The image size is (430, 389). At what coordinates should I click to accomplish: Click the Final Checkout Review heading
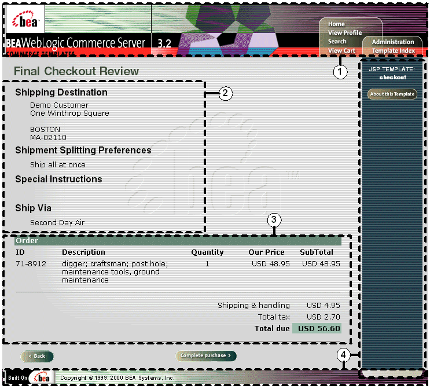76,71
